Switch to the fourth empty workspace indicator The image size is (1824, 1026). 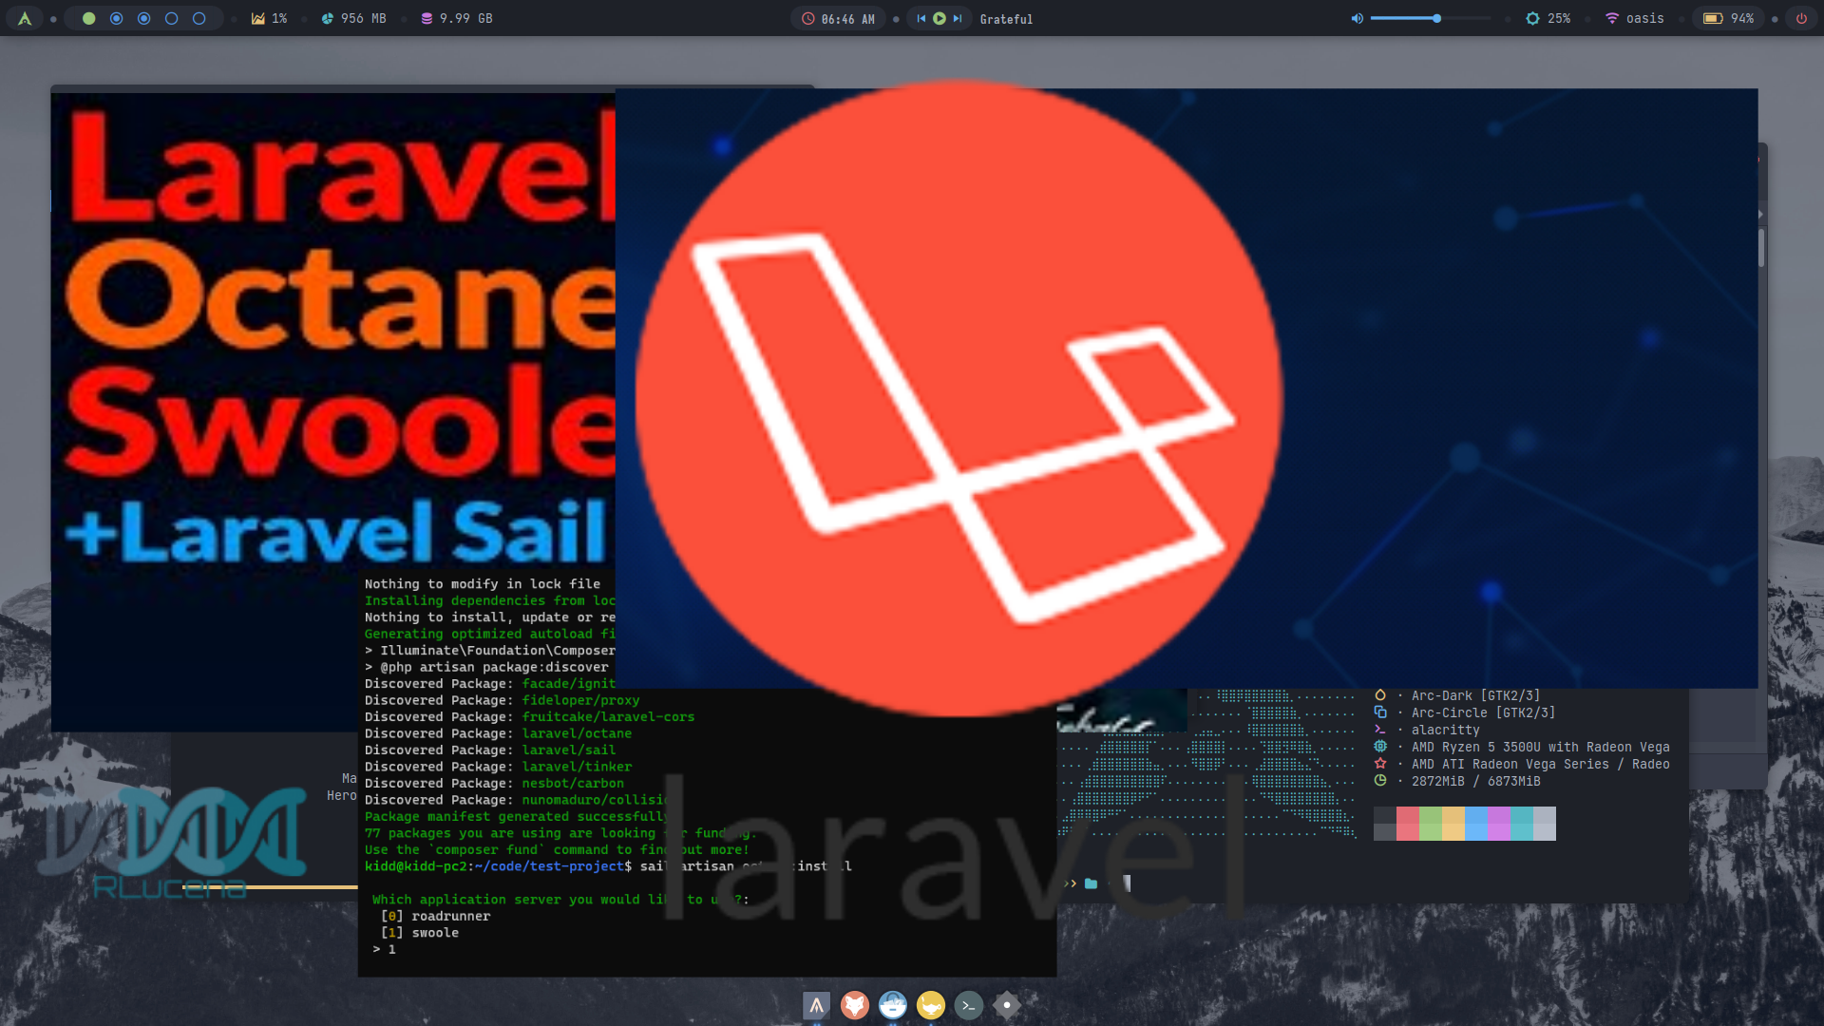pos(171,18)
